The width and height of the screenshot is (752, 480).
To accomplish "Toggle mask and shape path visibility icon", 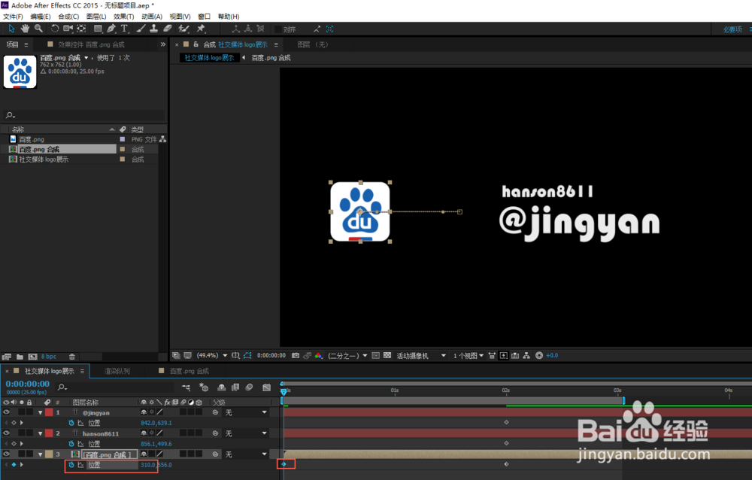I will 247,356.
